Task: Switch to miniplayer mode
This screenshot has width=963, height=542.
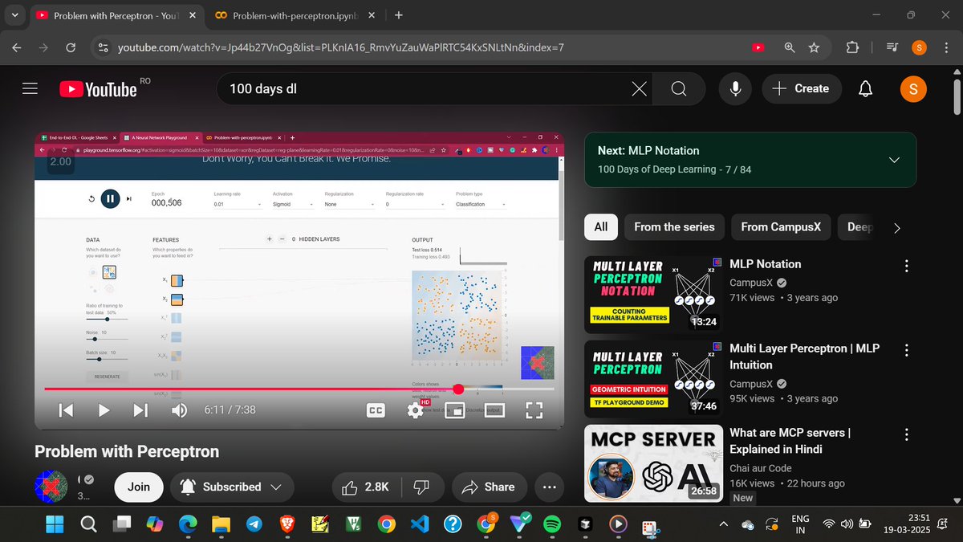Action: pyautogui.click(x=454, y=410)
